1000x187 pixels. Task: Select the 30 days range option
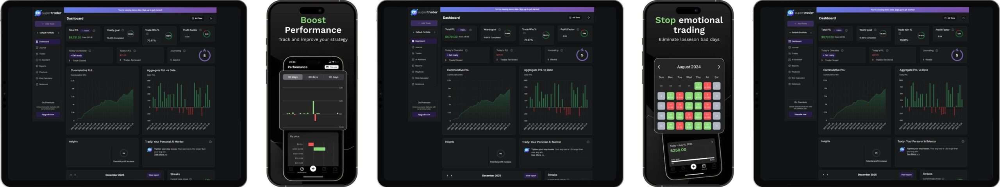[293, 77]
